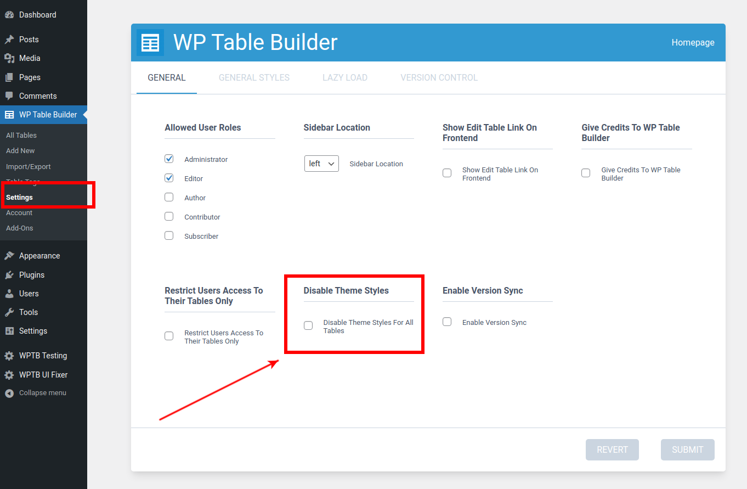Open Settings under WP Table Builder submenu
This screenshot has height=489, width=747.
19,197
